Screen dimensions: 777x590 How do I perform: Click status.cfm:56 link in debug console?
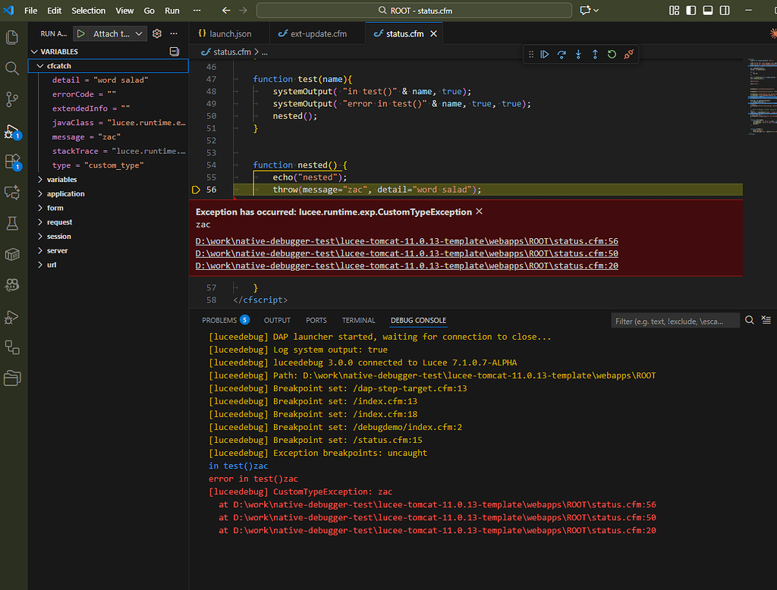click(445, 504)
